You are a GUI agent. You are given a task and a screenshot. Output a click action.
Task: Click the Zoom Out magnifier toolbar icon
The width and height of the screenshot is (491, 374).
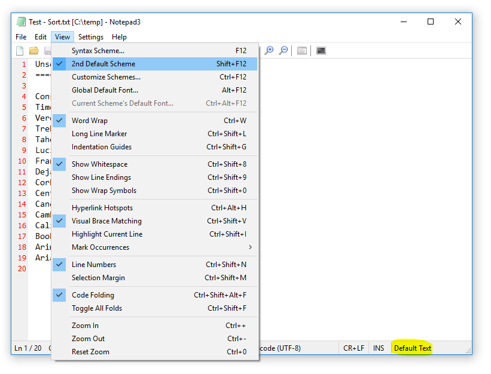pos(283,51)
